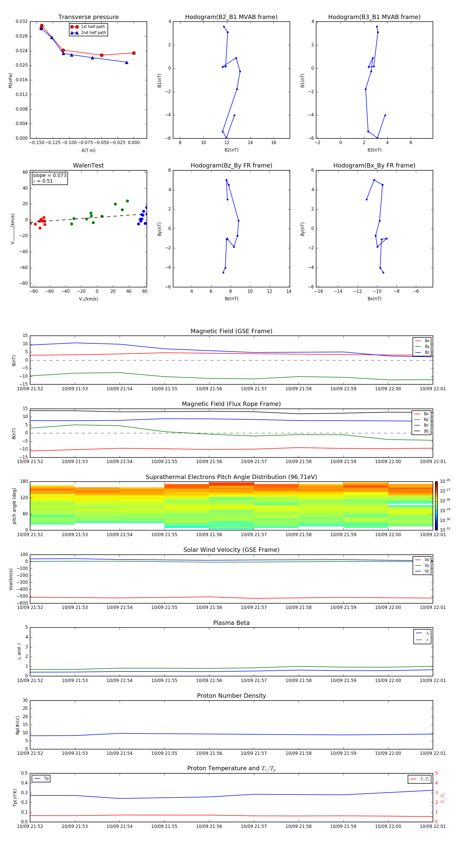Click the Suprathermal Electrons Pitch Angle Distribution title
Viewport: 463px width, 849px height.
pyautogui.click(x=231, y=477)
